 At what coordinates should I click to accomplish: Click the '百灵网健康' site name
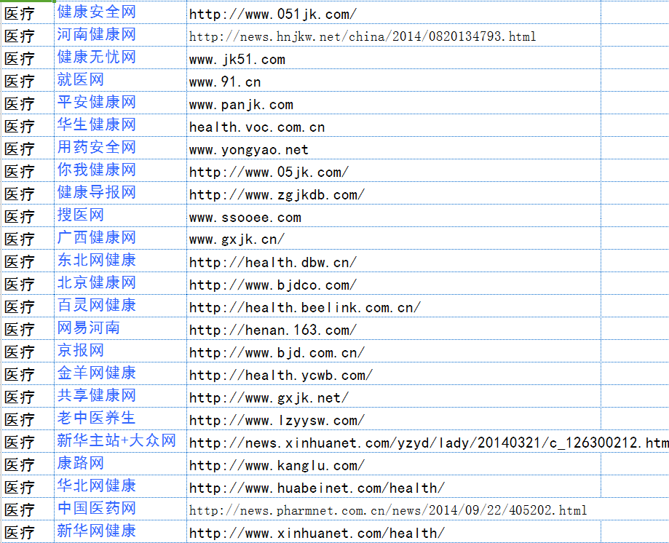(120, 306)
